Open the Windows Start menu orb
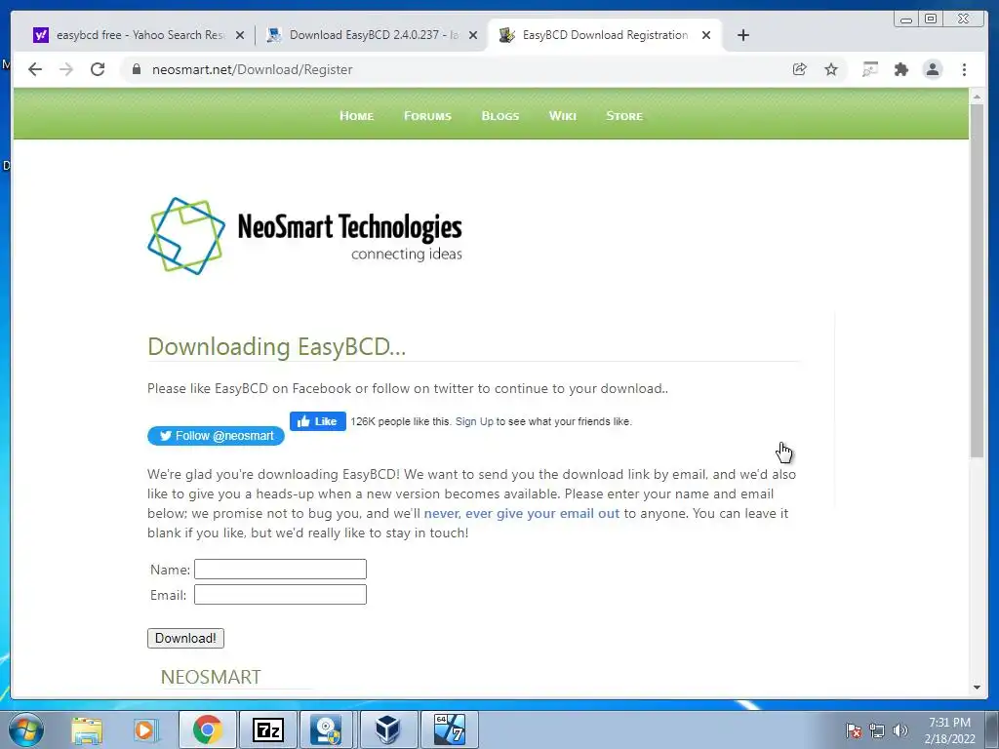The height and width of the screenshot is (749, 999). pos(26,729)
